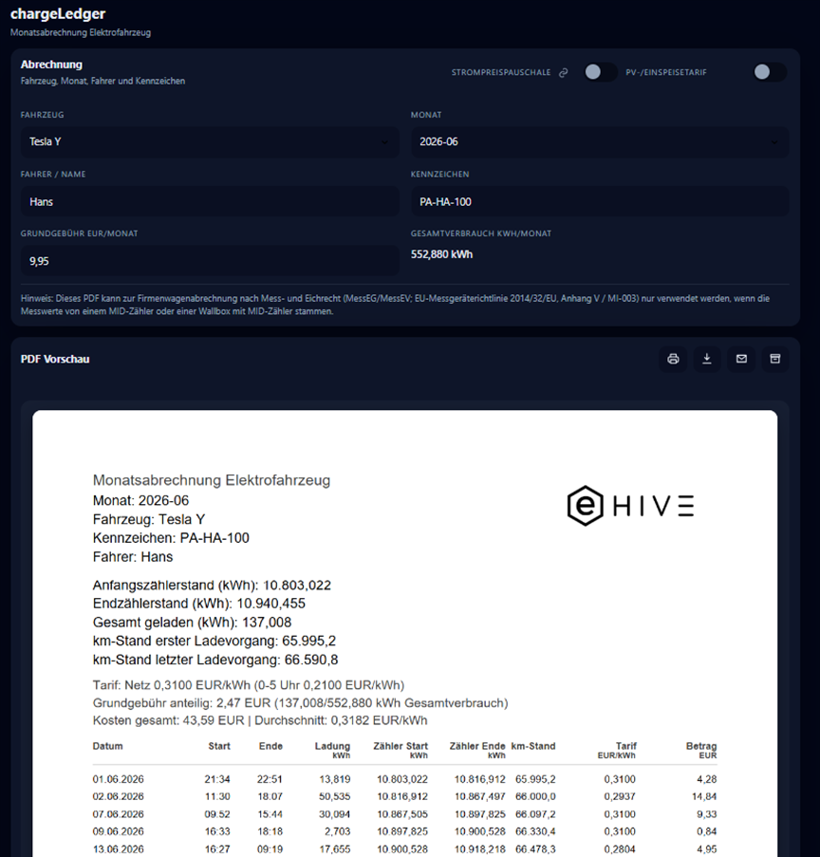
Task: Click the Ladung value 50,535
Action: [x=335, y=797]
